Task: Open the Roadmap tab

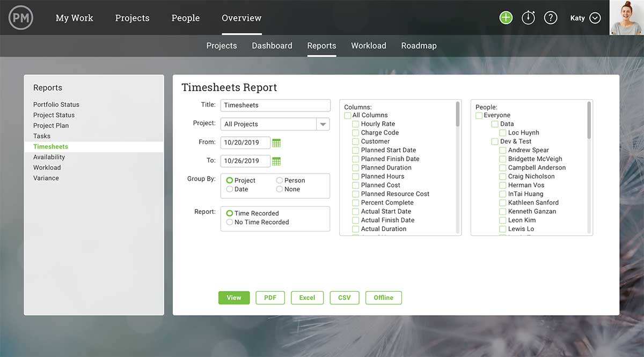Action: [419, 46]
